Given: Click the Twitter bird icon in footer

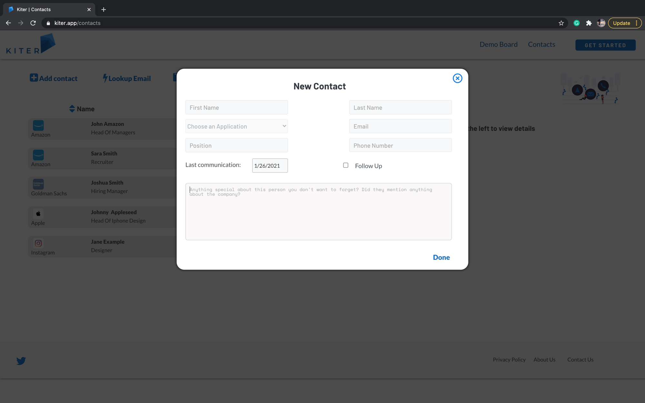Looking at the screenshot, I should click(21, 360).
